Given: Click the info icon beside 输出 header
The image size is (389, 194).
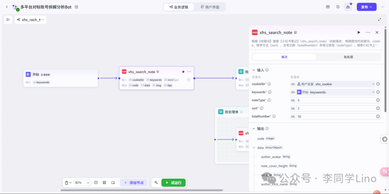Looking at the screenshot, I should [x=267, y=129].
